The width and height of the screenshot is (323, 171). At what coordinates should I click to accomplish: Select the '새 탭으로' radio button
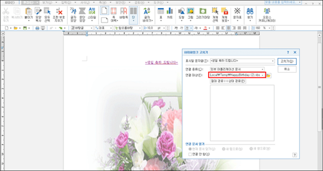224,149
